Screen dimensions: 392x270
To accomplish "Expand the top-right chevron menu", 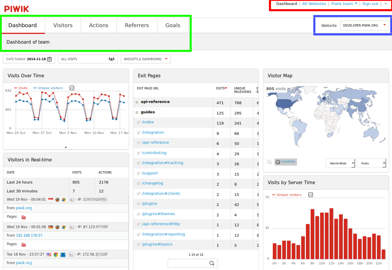I will [x=386, y=4].
